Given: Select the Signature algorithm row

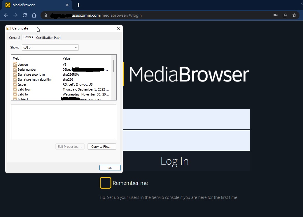Looking at the screenshot, I should click(x=31, y=74).
